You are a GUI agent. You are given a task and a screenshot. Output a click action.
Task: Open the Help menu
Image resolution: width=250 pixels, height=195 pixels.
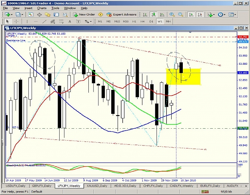click(x=84, y=8)
